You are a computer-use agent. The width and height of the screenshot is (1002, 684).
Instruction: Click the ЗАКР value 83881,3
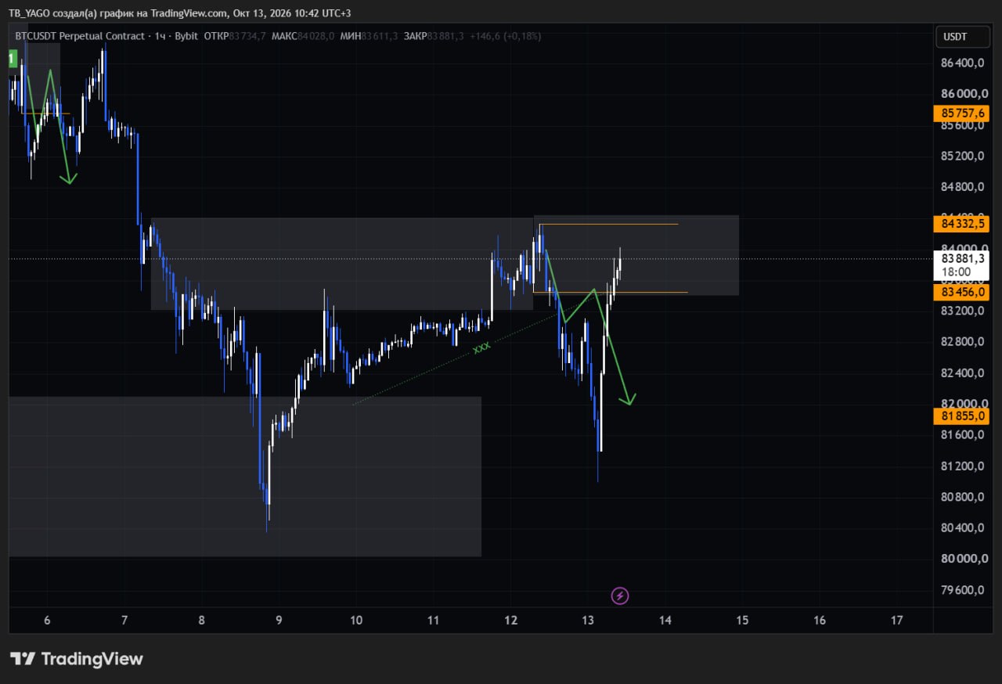(445, 36)
